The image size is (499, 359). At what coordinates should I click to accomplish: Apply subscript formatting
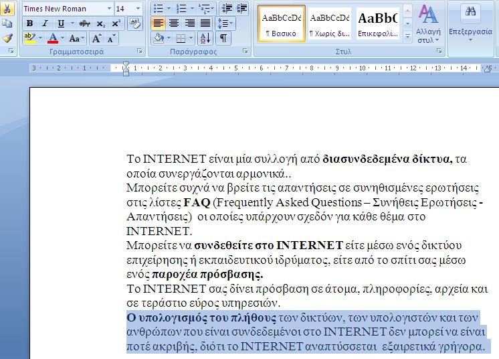(x=101, y=23)
